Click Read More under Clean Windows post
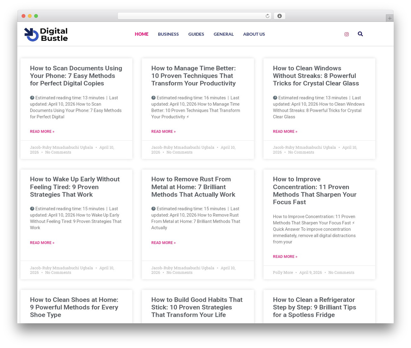 pyautogui.click(x=285, y=132)
